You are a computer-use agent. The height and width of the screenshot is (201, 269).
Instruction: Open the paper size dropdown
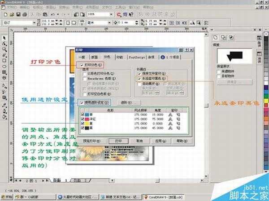click(34, 23)
